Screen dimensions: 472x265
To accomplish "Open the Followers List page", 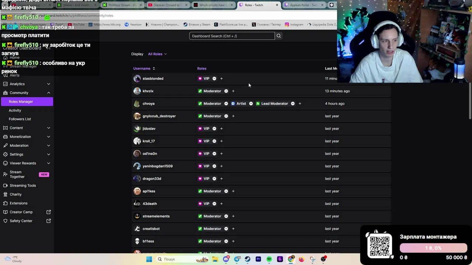I will click(x=20, y=119).
